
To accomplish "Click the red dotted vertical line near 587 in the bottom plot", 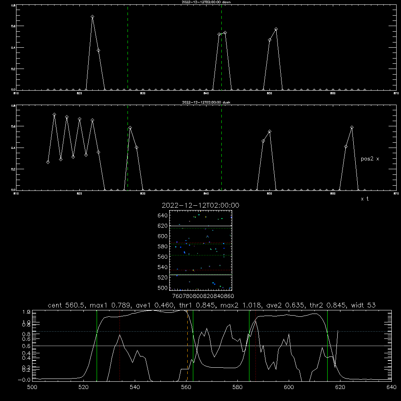I will (255, 346).
